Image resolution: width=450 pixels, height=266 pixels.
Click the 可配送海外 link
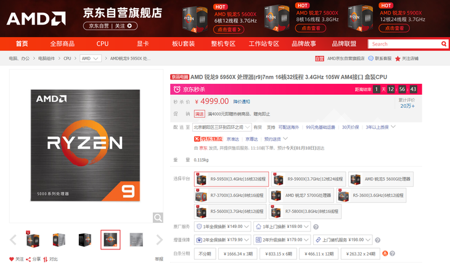pyautogui.click(x=288, y=127)
